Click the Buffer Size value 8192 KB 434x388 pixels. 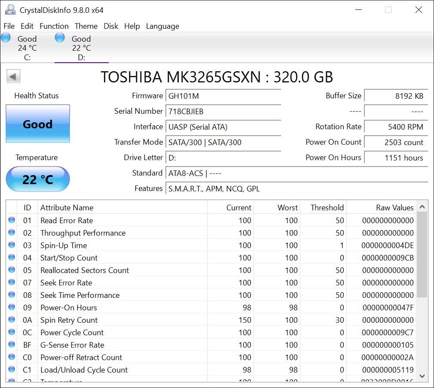(x=396, y=96)
